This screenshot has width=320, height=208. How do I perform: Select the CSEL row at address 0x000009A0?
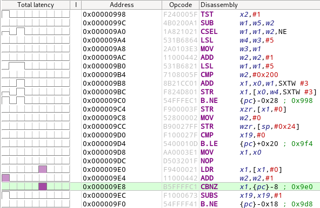click(161, 32)
